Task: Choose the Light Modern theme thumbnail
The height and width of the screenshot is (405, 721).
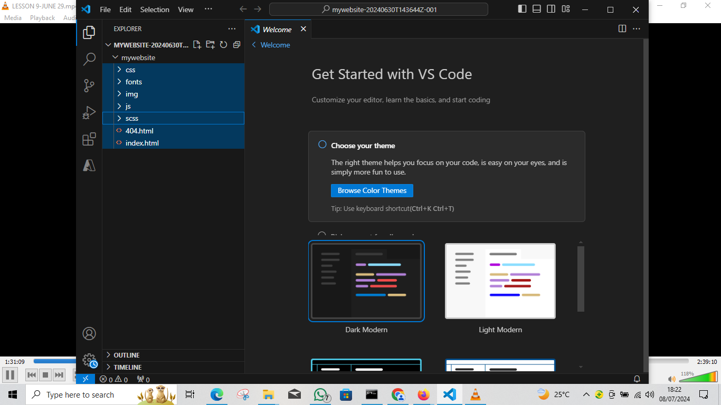Action: click(500, 281)
